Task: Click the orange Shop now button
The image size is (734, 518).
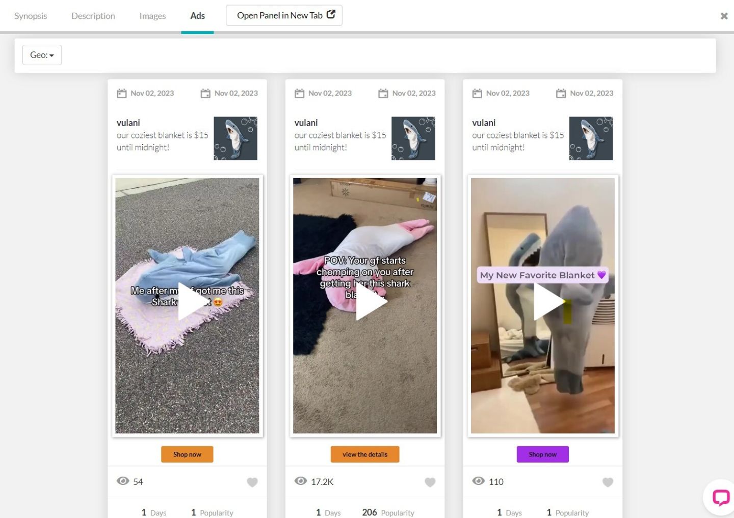Action: 187,454
